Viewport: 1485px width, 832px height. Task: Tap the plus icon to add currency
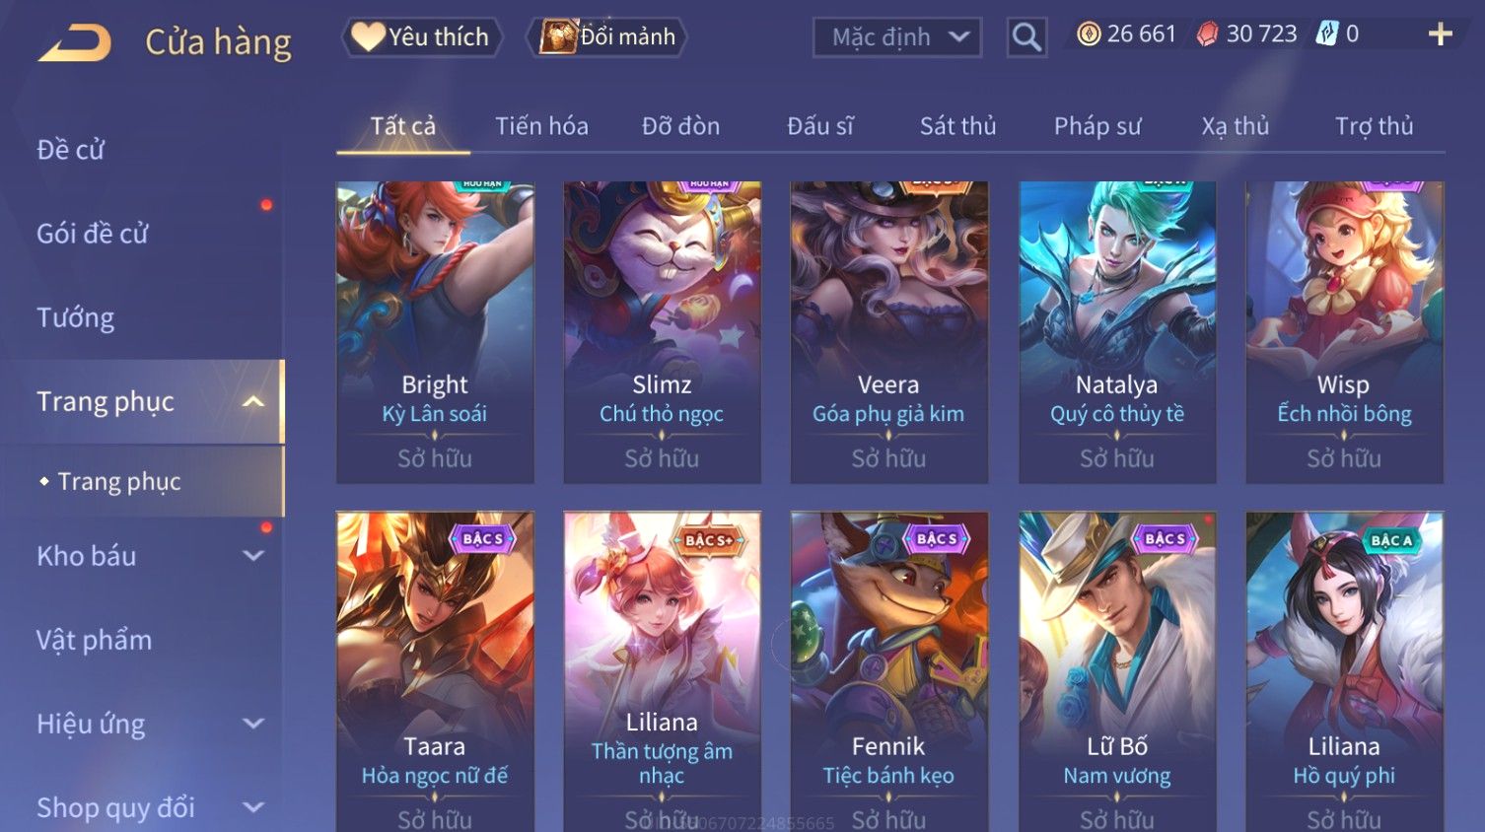click(1440, 35)
